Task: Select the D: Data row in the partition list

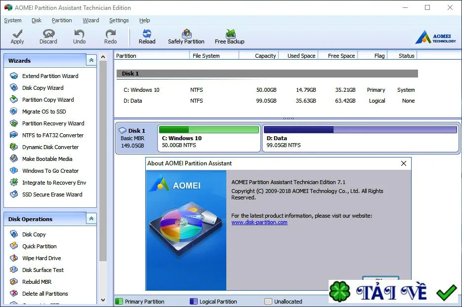Action: (x=269, y=101)
